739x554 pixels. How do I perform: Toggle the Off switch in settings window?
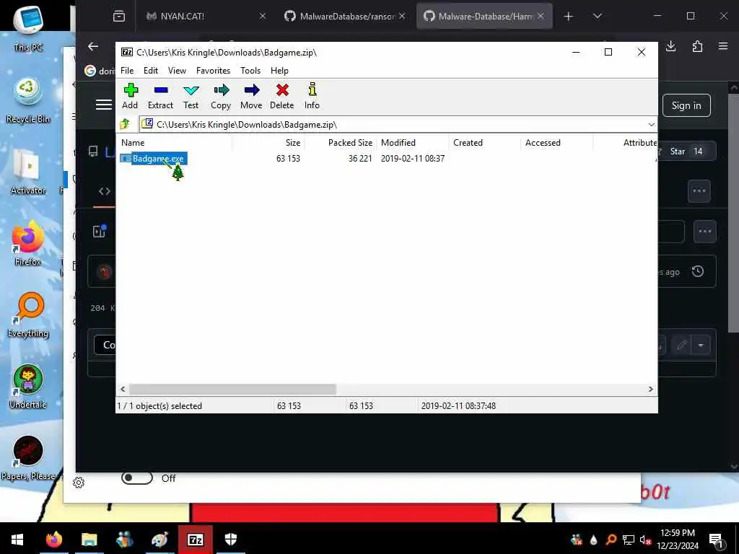pos(137,478)
